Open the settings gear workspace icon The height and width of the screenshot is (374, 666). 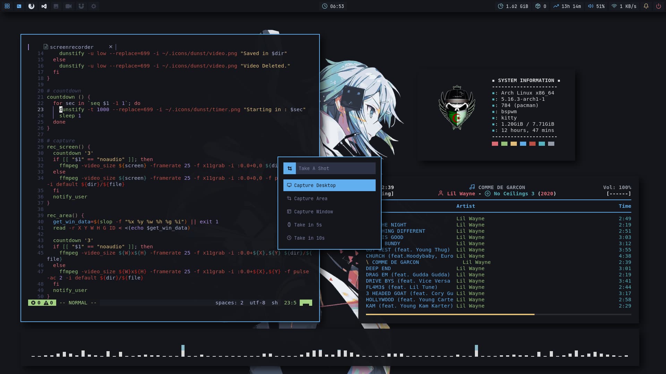pyautogui.click(x=94, y=6)
